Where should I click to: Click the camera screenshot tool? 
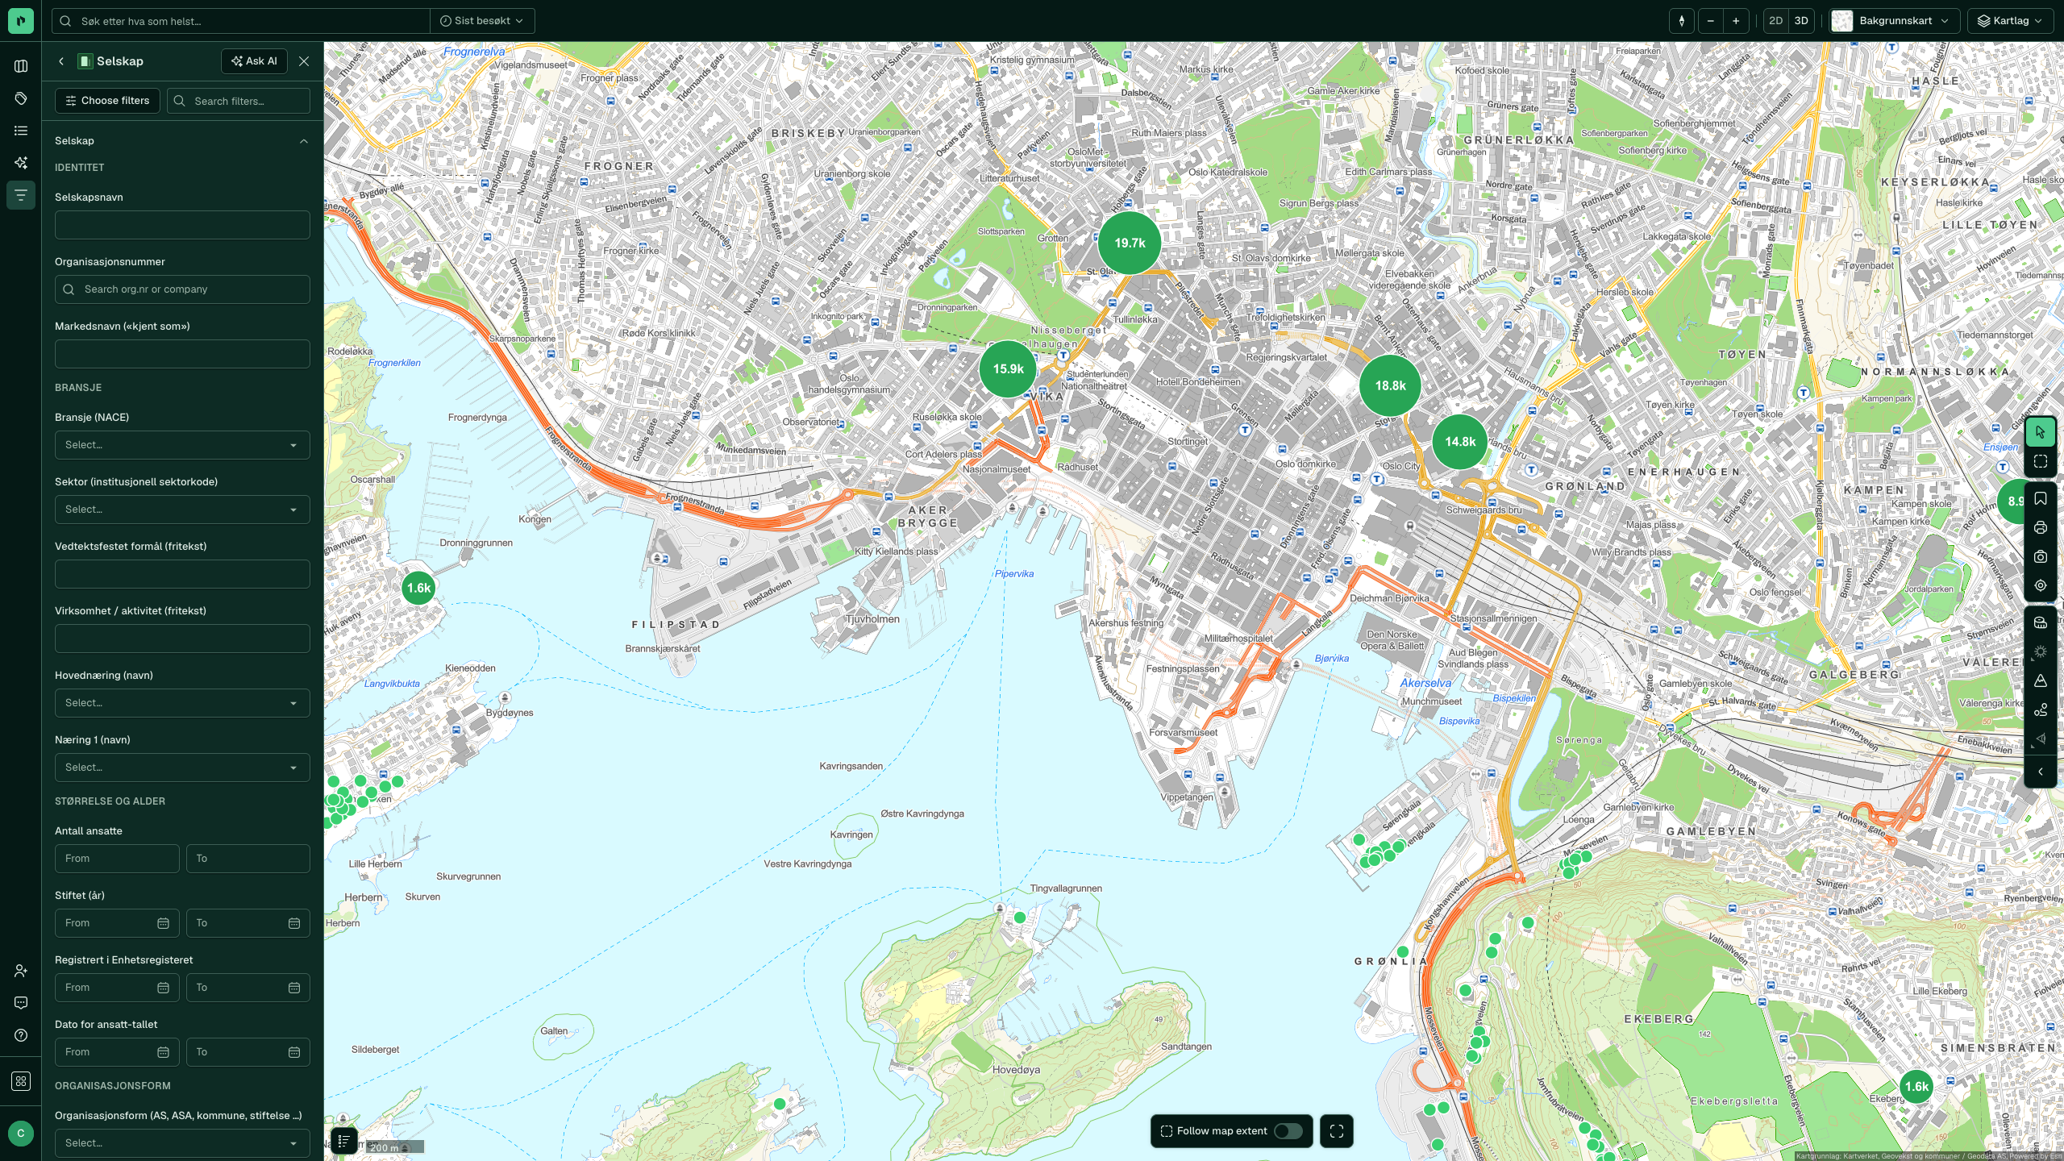click(2041, 557)
